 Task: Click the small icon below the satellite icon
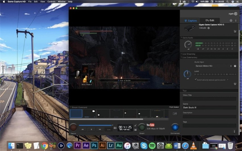coord(135,130)
